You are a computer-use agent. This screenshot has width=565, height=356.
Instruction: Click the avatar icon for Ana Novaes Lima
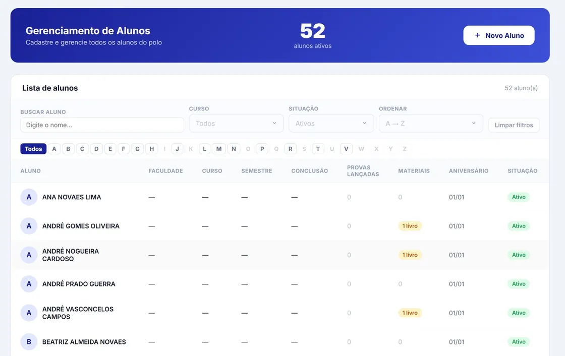29,197
